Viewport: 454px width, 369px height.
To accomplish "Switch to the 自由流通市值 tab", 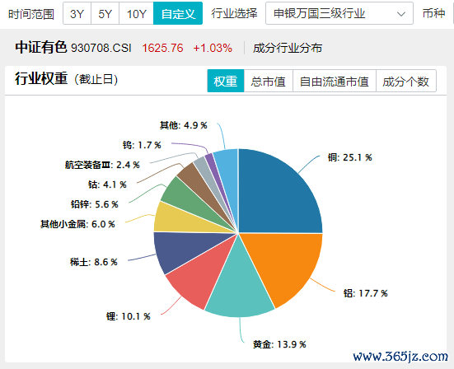I will click(335, 81).
